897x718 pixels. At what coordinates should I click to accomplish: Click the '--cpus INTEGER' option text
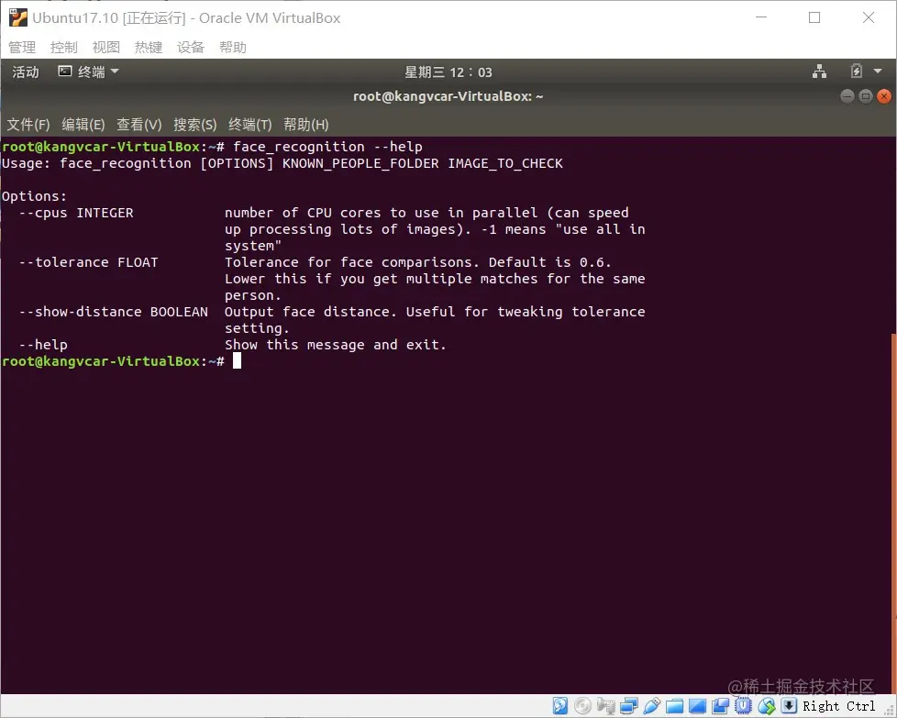(76, 213)
